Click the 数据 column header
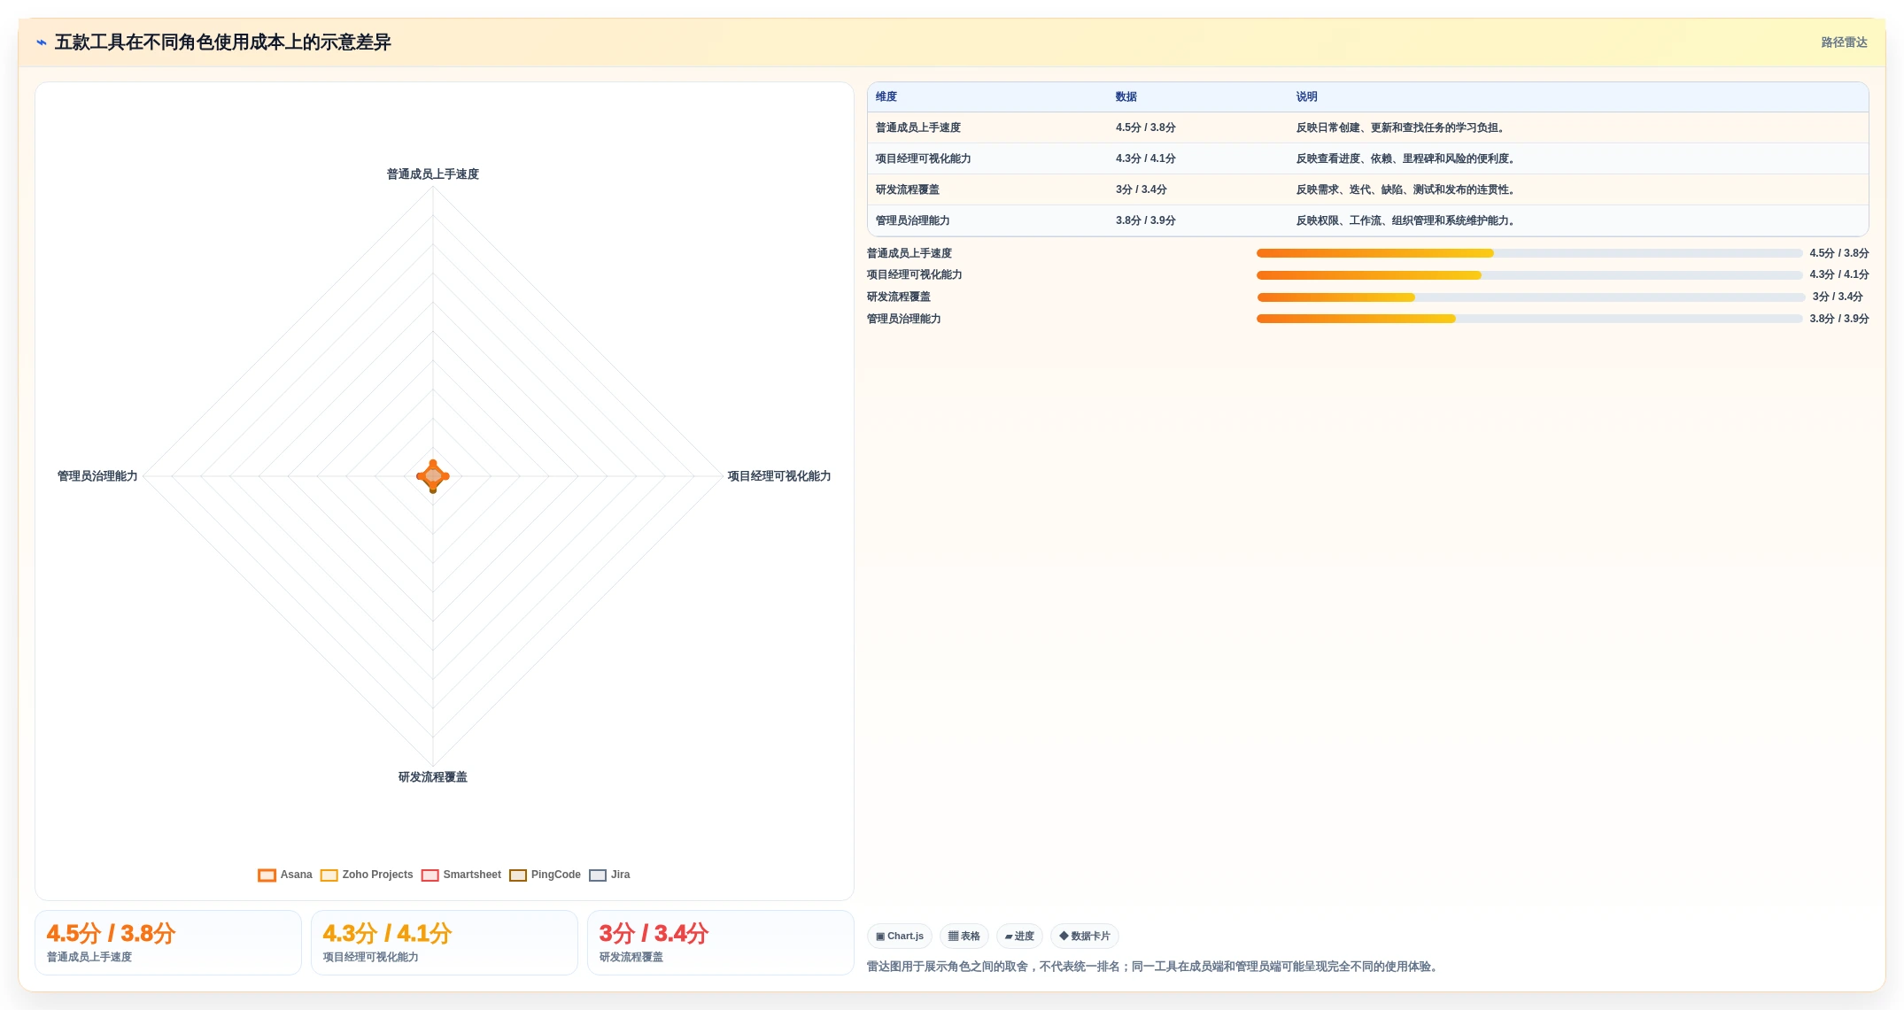Image resolution: width=1904 pixels, height=1010 pixels. (x=1126, y=97)
